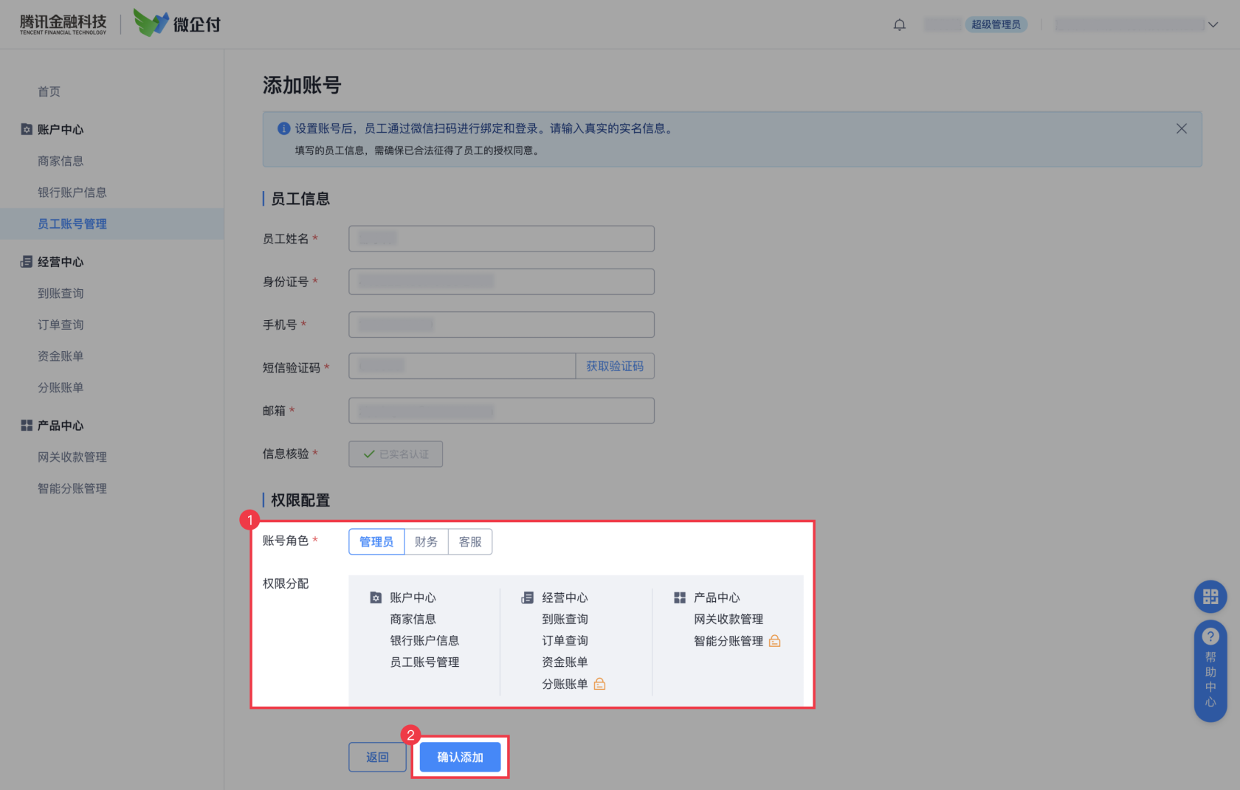1240x790 pixels.
Task: Click 资金账单 in permission panel
Action: (x=565, y=662)
